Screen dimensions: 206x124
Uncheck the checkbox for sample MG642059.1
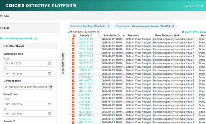(73, 112)
